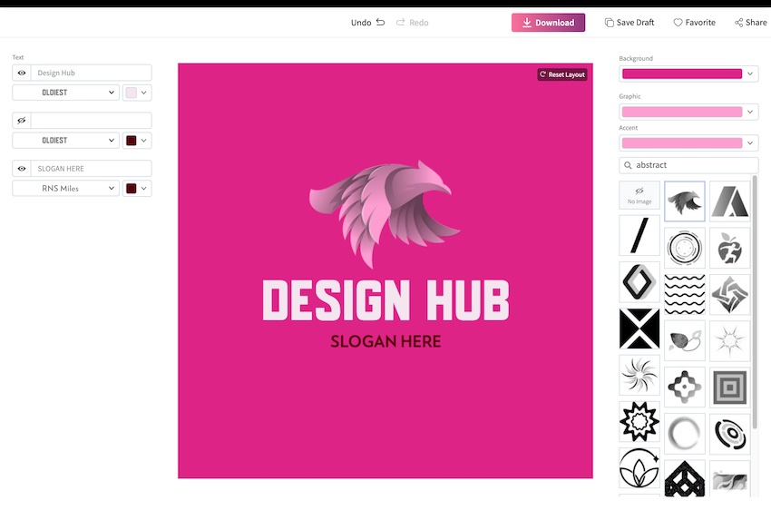771x520 pixels.
Task: Select the circular dial ring graphic
Action: click(685, 248)
